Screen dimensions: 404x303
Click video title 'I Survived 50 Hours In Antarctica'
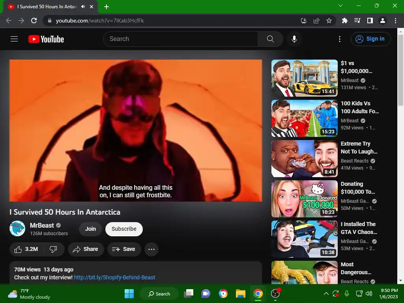65,212
